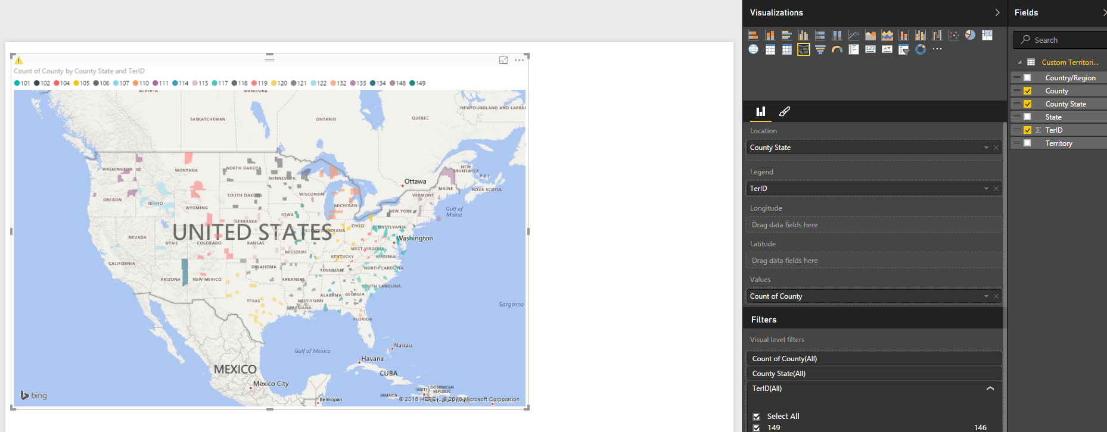Uncheck the TerID field checkbox
Image resolution: width=1107 pixels, height=432 pixels.
1027,130
